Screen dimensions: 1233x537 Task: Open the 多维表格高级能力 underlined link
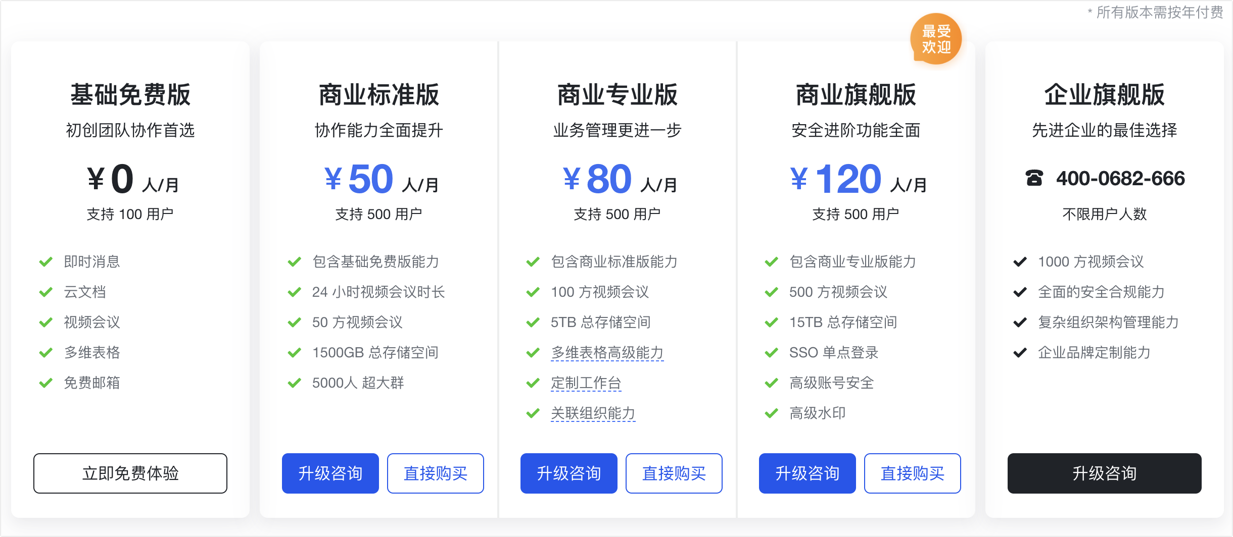(607, 352)
